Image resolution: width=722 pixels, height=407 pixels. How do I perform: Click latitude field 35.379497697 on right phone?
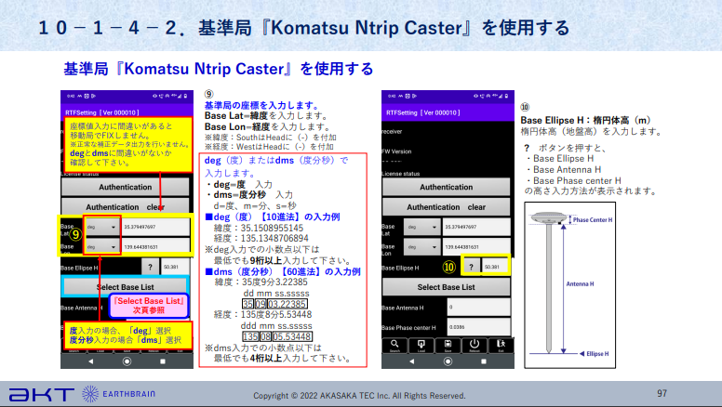(476, 227)
